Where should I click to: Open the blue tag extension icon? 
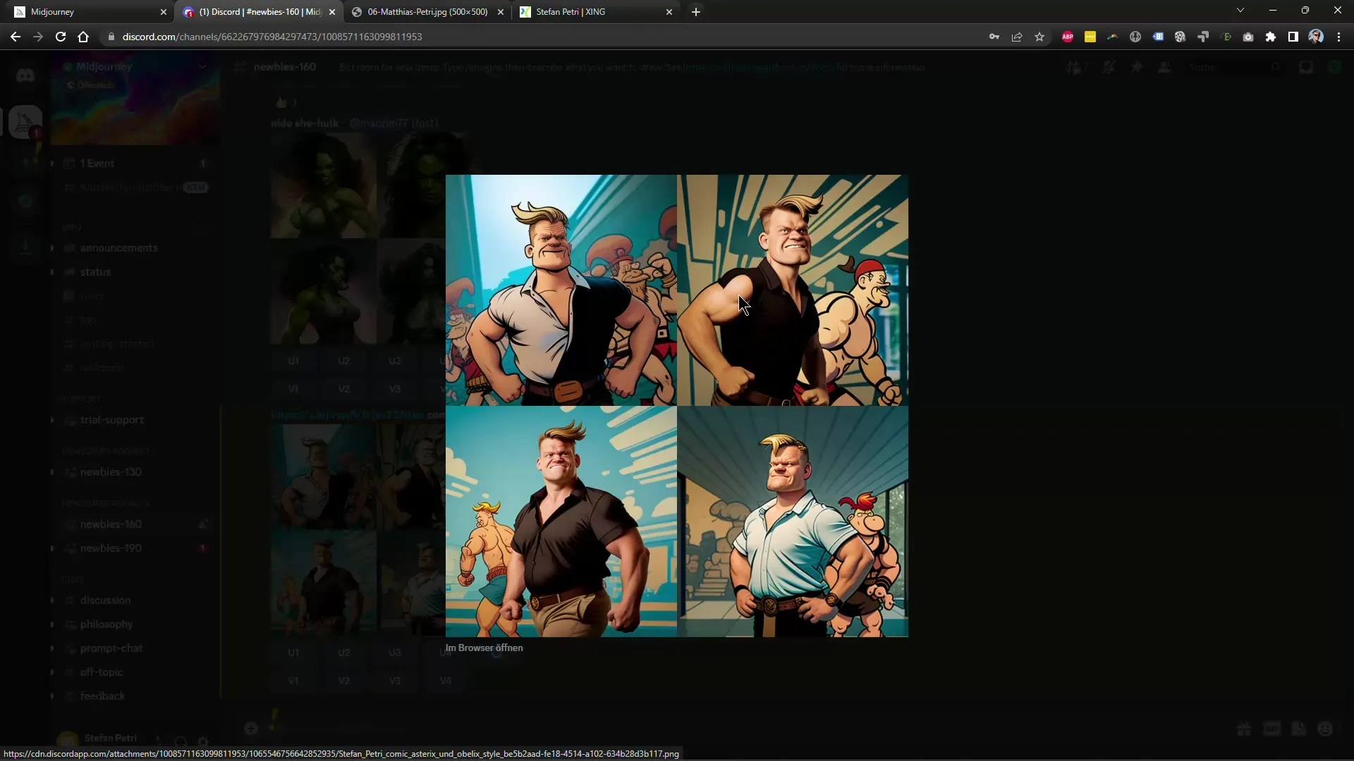(1158, 37)
